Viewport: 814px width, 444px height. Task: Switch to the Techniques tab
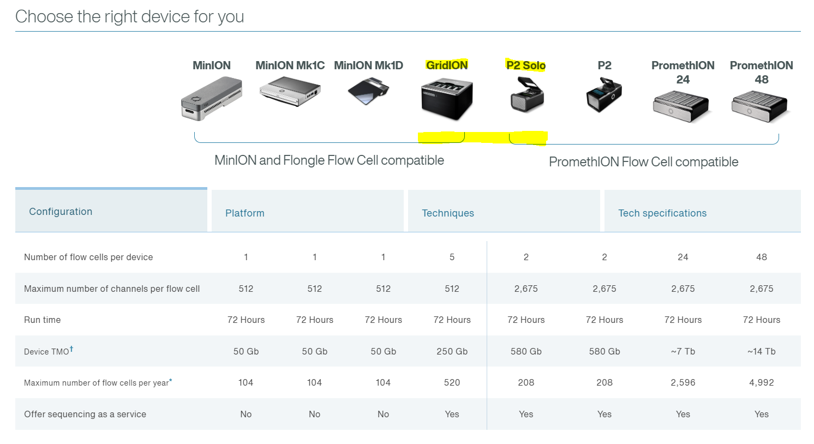(504, 212)
